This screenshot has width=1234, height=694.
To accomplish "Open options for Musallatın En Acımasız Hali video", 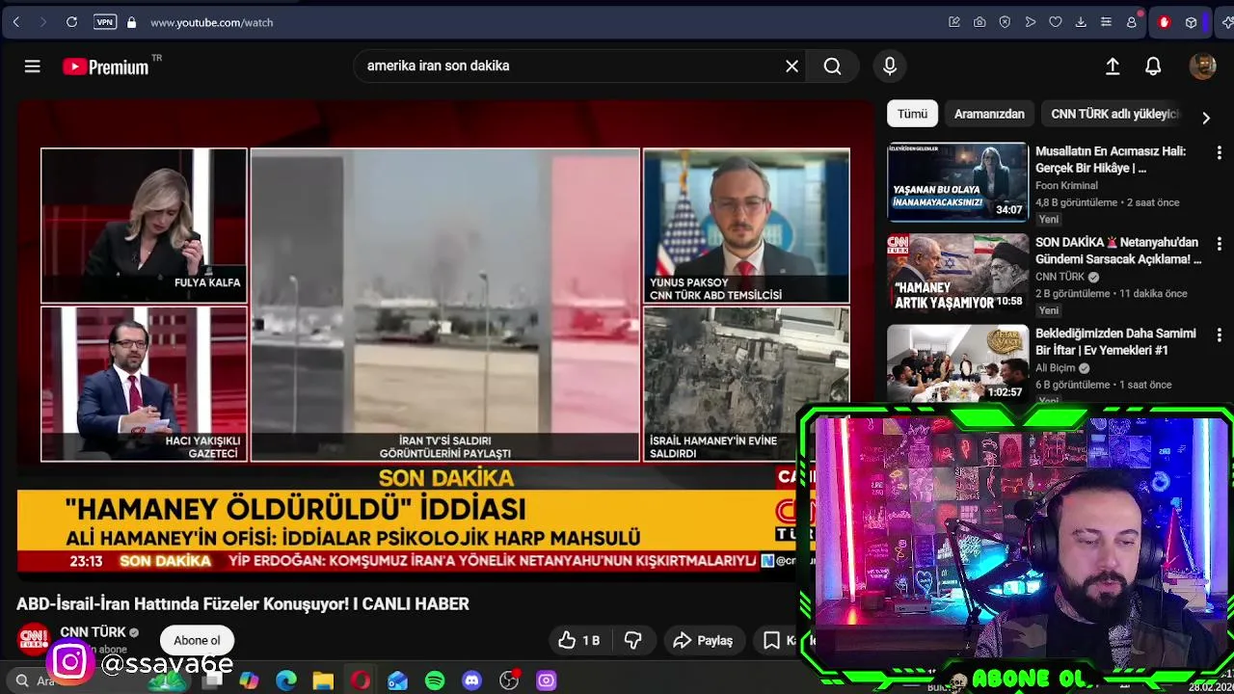I will click(1219, 152).
